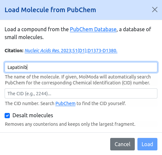Click the text 'a database of' after the link
This screenshot has width=162, height=155.
[135, 29]
